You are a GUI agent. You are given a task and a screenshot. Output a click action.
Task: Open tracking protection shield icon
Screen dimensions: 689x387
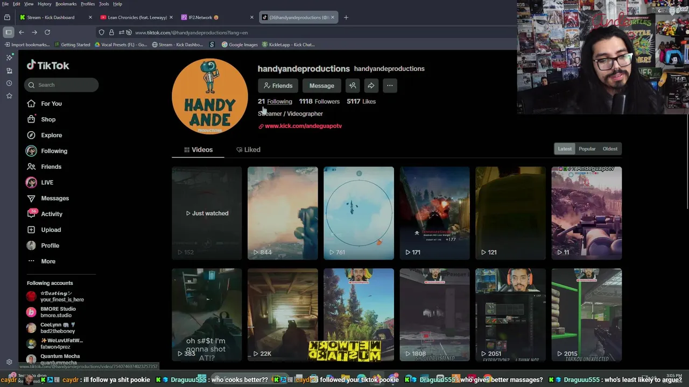101,32
